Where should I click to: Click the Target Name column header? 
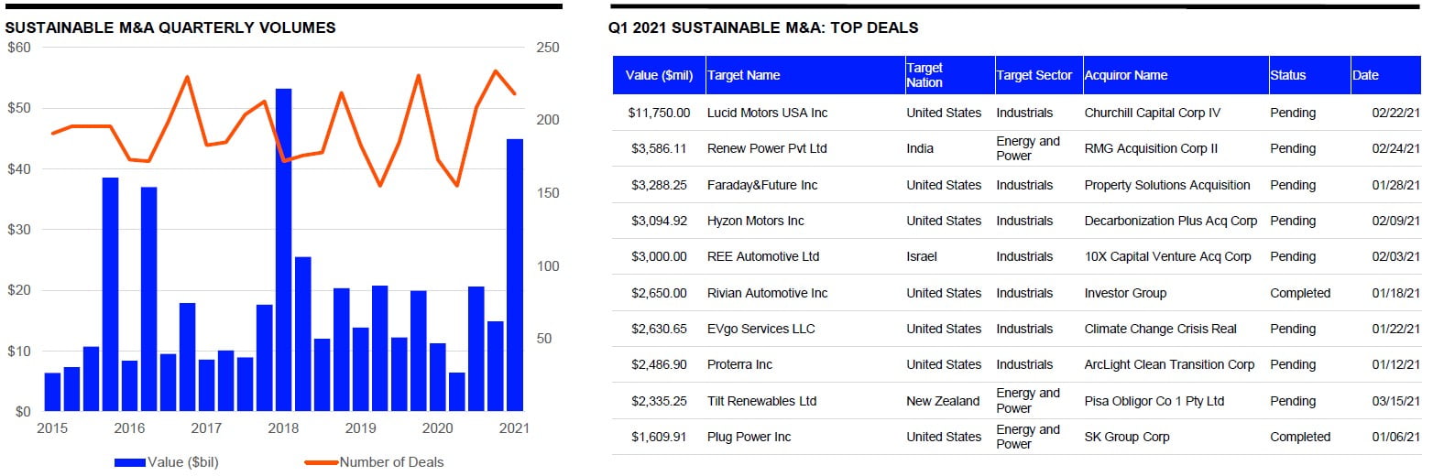click(743, 75)
